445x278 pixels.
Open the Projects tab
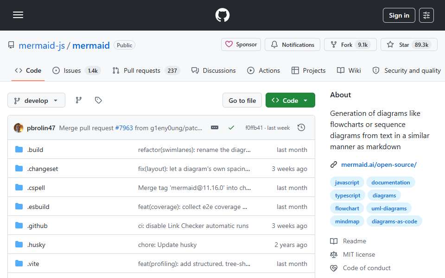[308, 70]
